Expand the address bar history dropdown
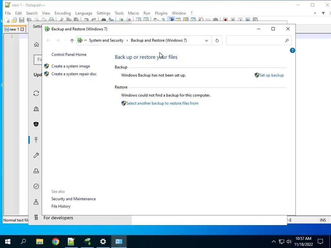The height and width of the screenshot is (248, 331). pyautogui.click(x=207, y=40)
